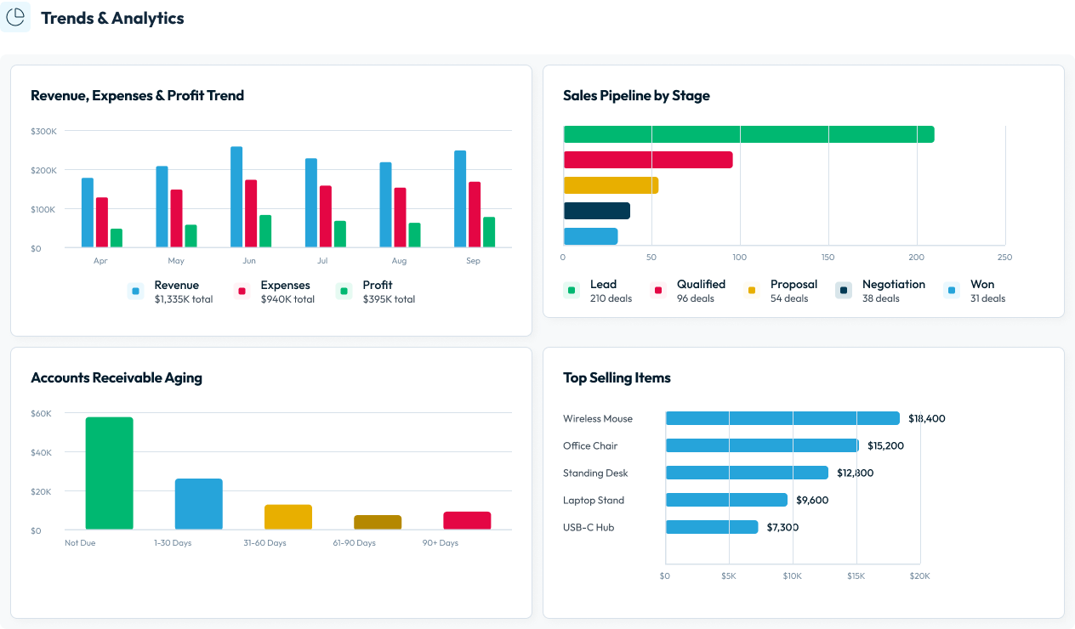Select the yellow Proposal pipeline bar
The height and width of the screenshot is (629, 1075).
click(x=611, y=185)
